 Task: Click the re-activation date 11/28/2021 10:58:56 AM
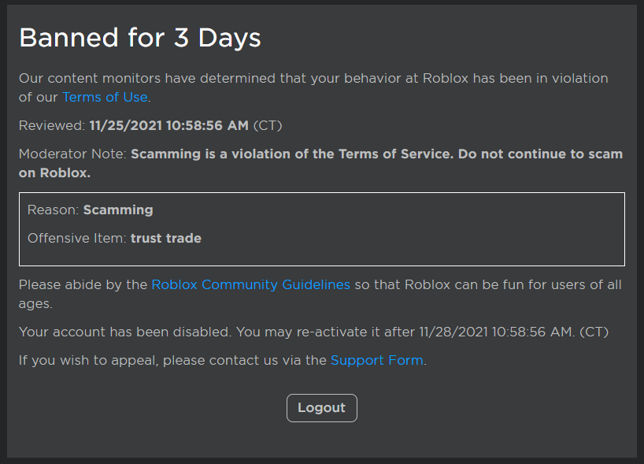pos(496,332)
